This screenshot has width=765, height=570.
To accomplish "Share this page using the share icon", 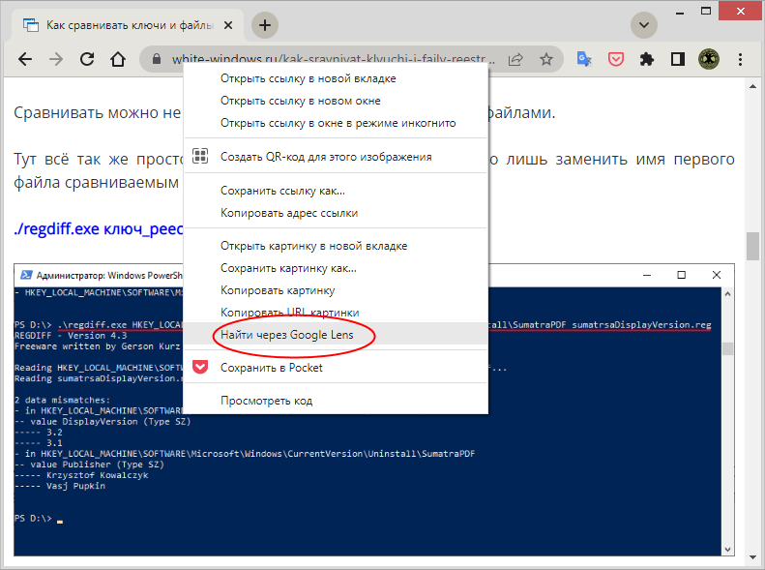I will tap(515, 60).
